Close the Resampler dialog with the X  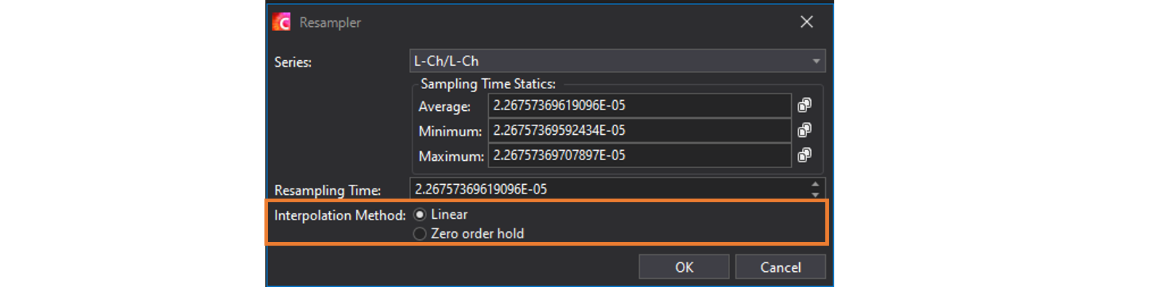tap(806, 22)
